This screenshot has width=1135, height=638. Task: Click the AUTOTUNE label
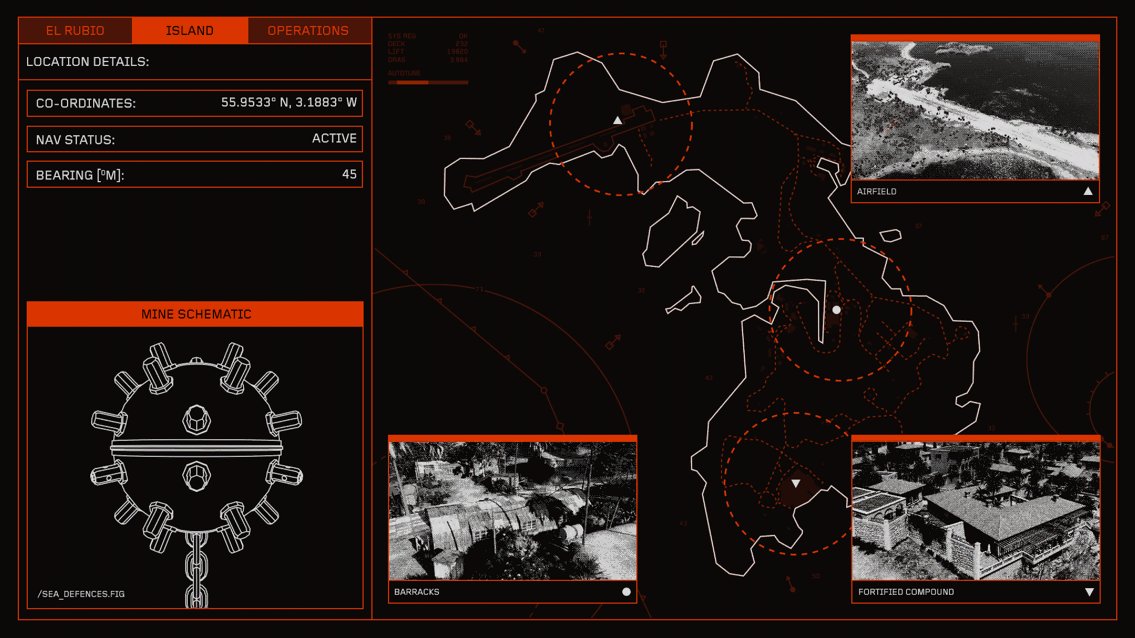click(x=404, y=73)
